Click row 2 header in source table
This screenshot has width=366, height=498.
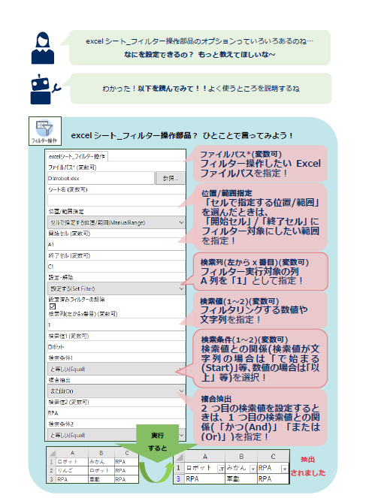[52, 470]
